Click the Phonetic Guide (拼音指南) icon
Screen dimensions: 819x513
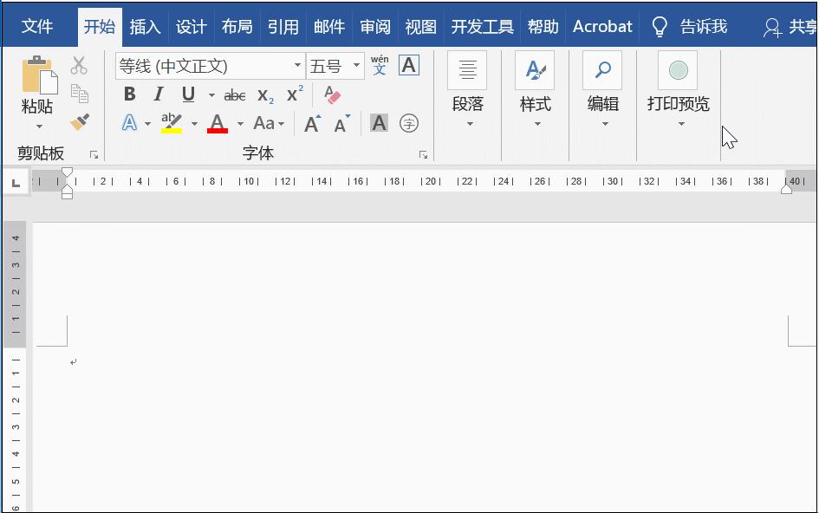[x=379, y=65]
